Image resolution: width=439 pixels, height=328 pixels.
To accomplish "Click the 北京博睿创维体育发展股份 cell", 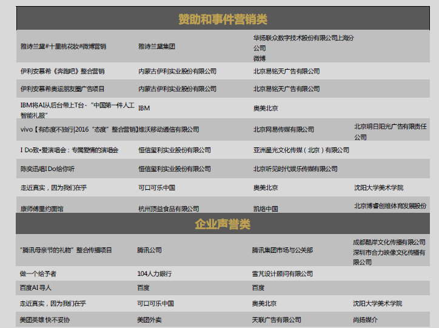I will coord(390,206).
